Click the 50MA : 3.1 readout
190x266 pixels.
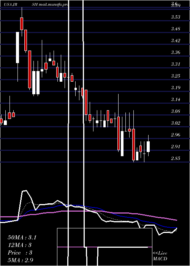point(22,237)
